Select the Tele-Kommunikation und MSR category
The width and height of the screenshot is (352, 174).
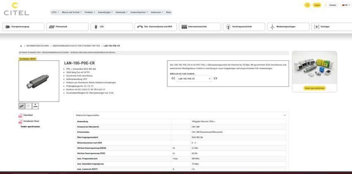(x=156, y=27)
